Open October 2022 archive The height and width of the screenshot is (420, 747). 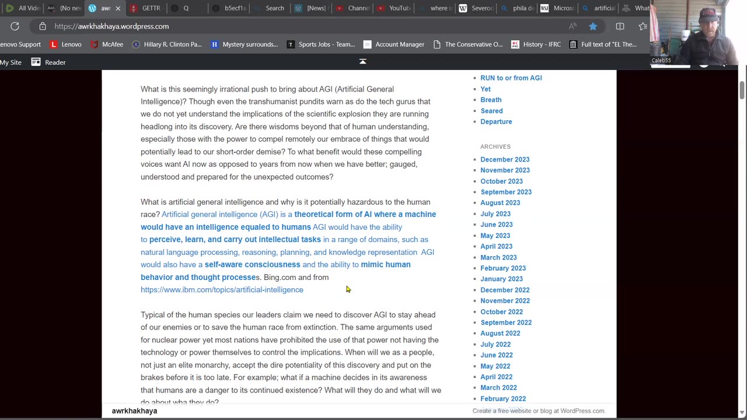tap(501, 311)
